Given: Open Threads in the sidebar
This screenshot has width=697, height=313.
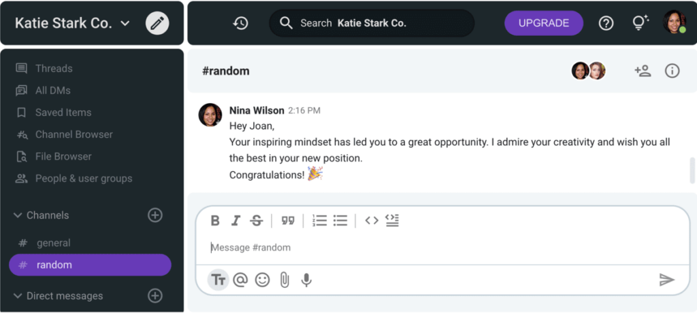Looking at the screenshot, I should click(x=53, y=69).
